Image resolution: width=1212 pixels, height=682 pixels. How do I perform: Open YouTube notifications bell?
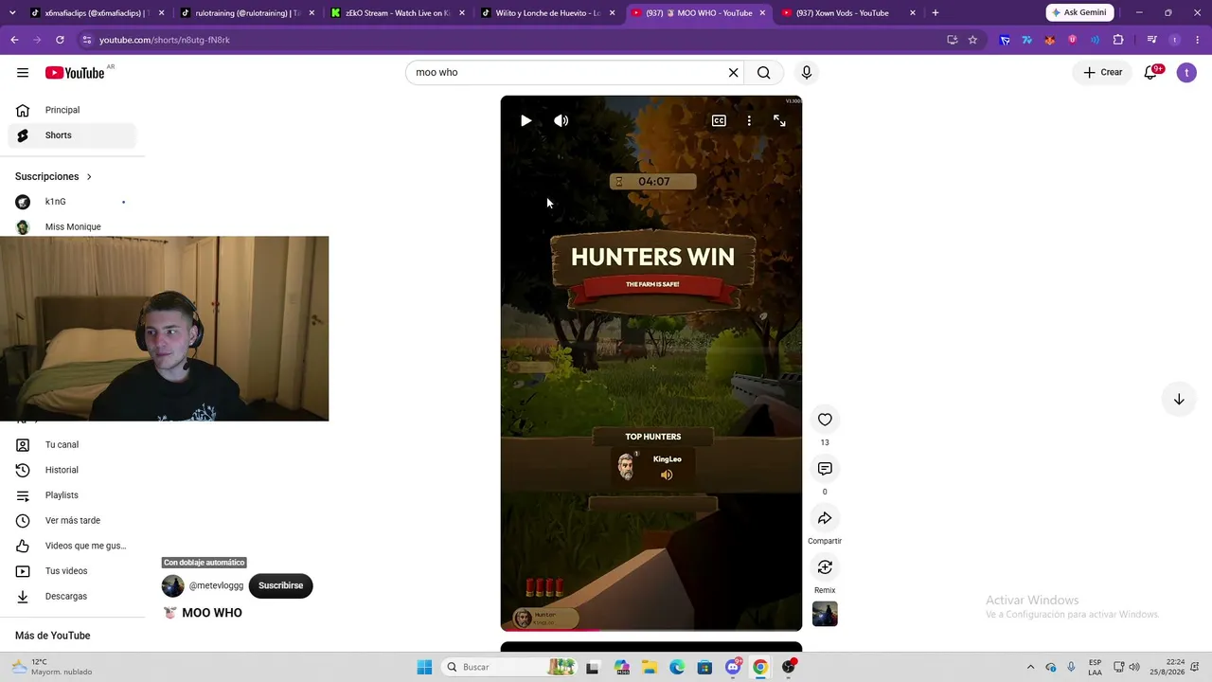tap(1151, 72)
